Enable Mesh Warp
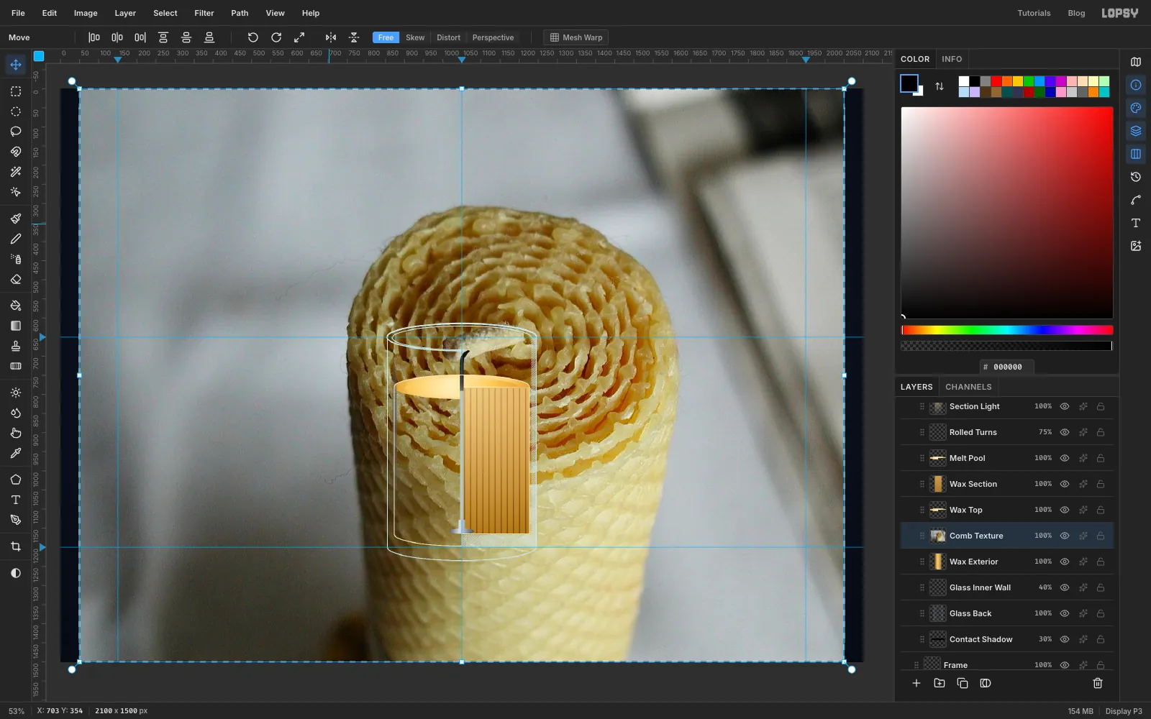The width and height of the screenshot is (1151, 719). pos(576,37)
